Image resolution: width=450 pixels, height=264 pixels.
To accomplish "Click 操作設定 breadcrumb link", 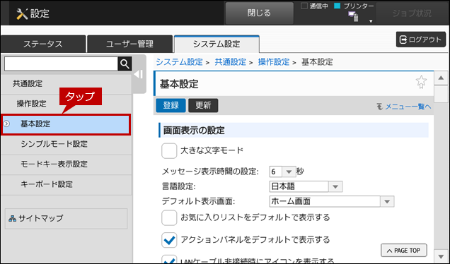I will [274, 62].
